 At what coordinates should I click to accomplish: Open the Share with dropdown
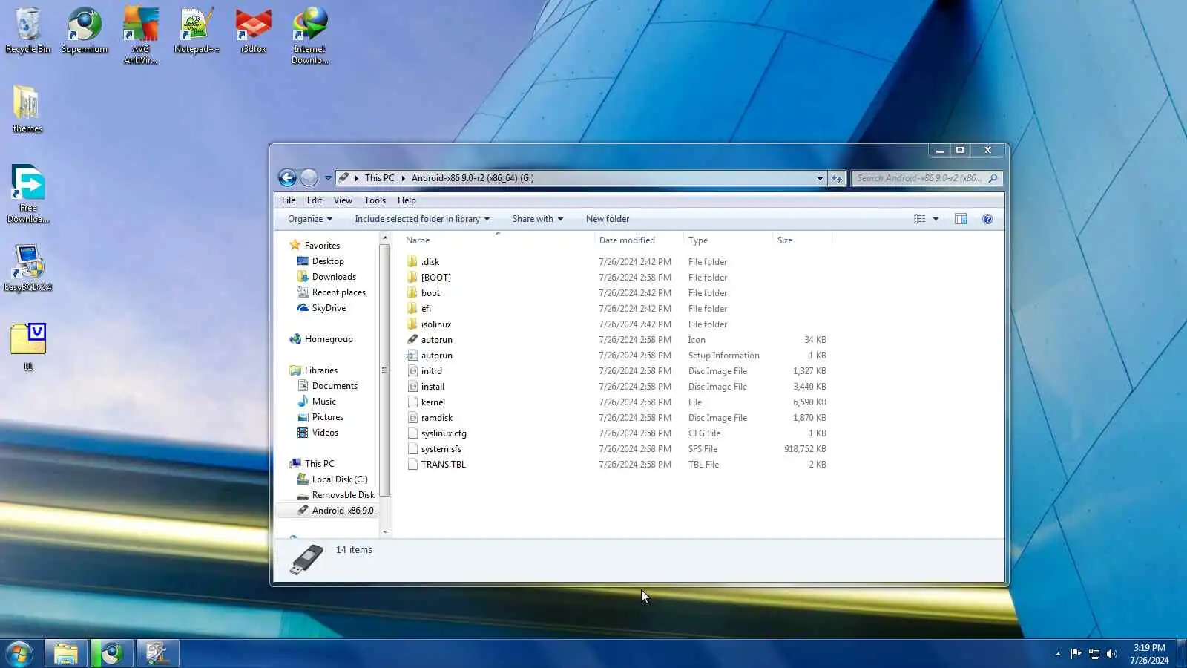coord(538,219)
